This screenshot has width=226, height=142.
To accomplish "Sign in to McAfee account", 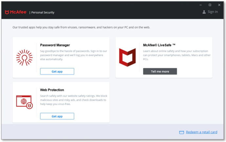I will 213,12.
